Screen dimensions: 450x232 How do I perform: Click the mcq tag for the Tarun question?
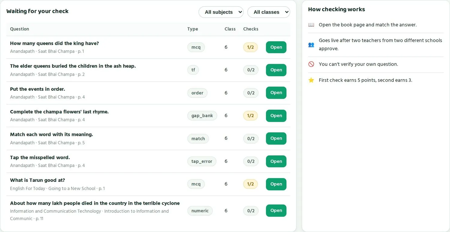pyautogui.click(x=196, y=184)
